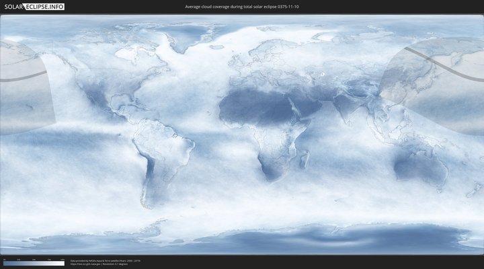Click the cloud coverage world map image
This screenshot has height=269, width=484.
coord(242,134)
